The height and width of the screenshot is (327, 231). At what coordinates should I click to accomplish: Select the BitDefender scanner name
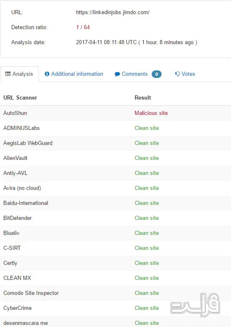pos(17,218)
